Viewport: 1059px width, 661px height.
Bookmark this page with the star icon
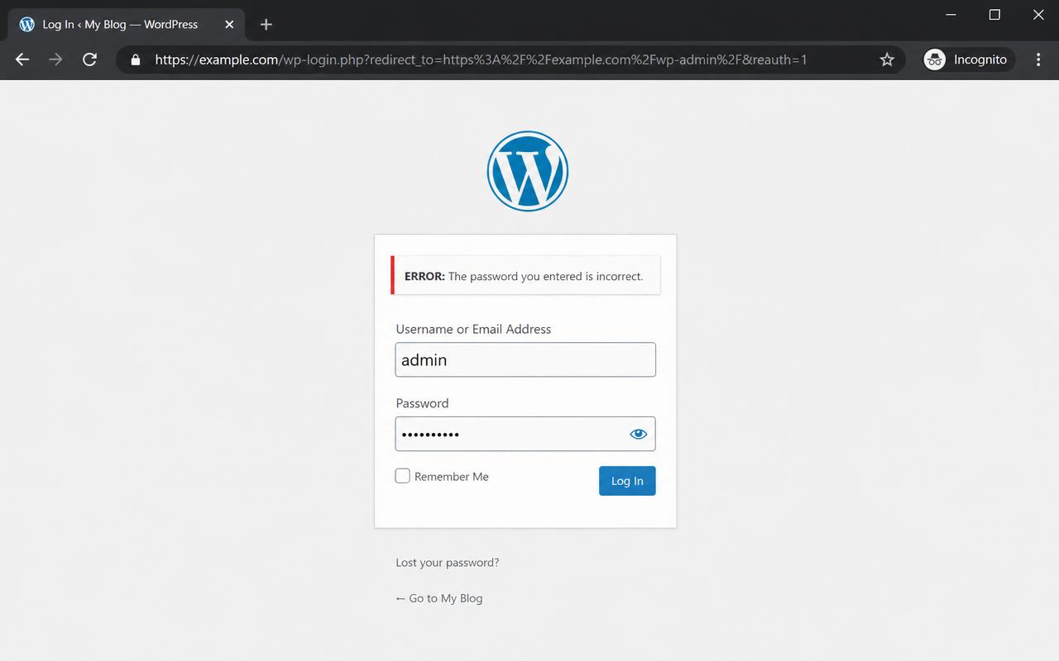[x=887, y=59]
